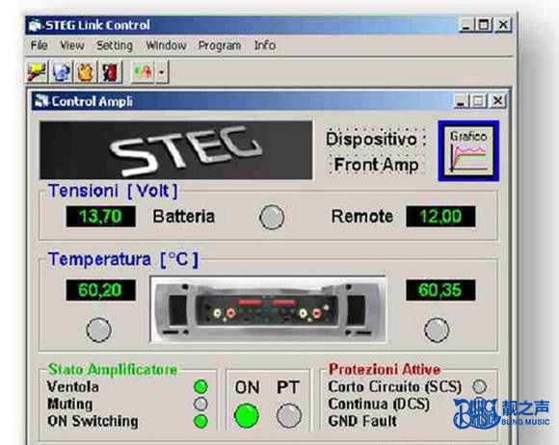559x445 pixels.
Task: Click the Muting status indicator
Action: coord(200,404)
